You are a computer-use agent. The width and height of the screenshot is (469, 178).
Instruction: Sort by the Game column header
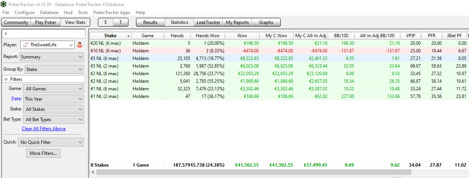click(x=147, y=36)
